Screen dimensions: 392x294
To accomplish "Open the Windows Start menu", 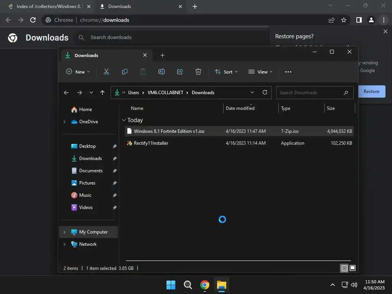I will 171,285.
